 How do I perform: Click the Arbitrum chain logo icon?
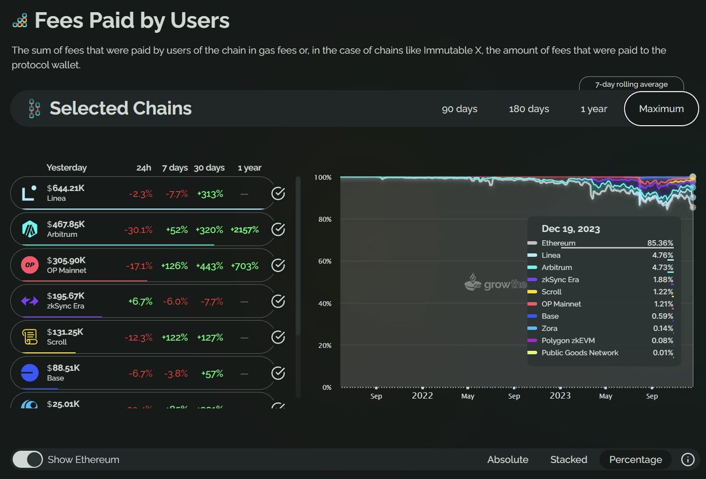coord(30,229)
